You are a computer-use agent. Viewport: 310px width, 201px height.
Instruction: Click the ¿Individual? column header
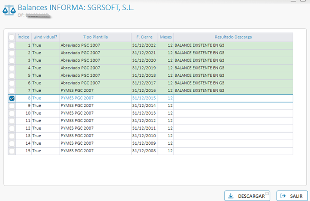[45, 37]
